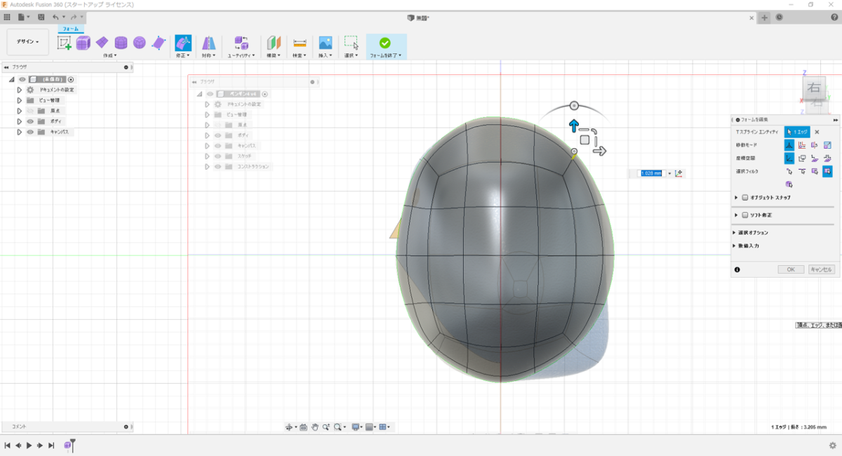Toggle visibility eye of キャンバス folder
Image resolution: width=842 pixels, height=456 pixels.
[30, 132]
